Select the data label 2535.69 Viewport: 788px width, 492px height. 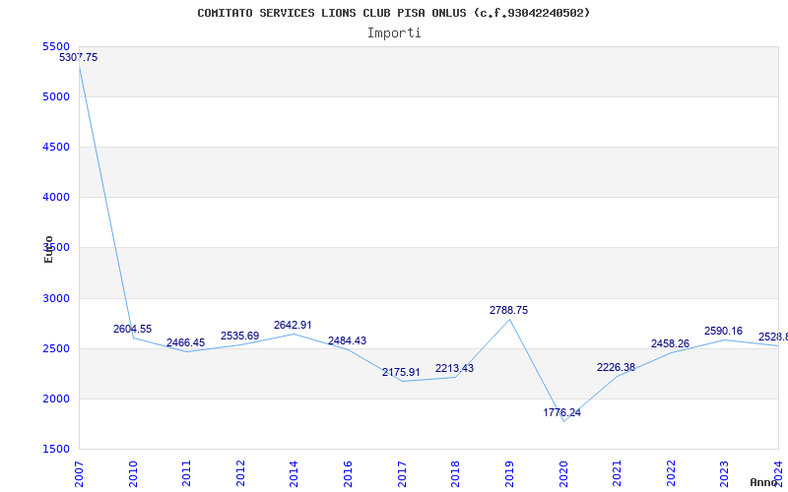[x=239, y=336]
